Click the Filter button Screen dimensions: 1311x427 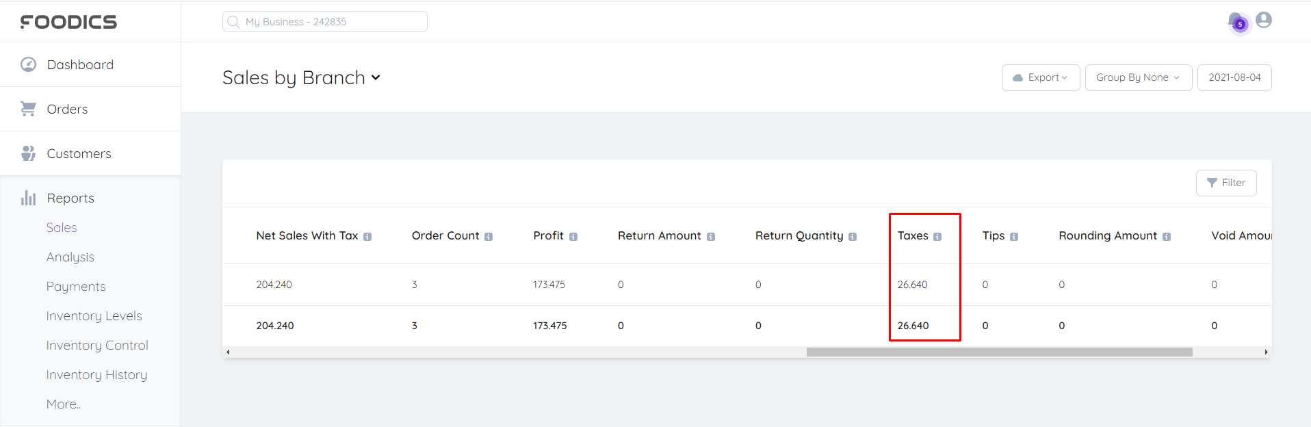[1226, 183]
